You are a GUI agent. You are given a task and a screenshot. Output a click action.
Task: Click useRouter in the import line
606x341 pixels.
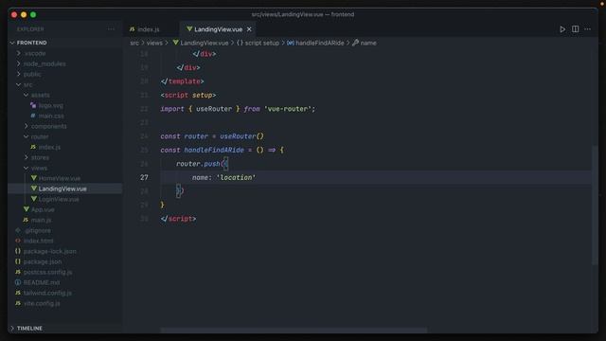click(214, 109)
